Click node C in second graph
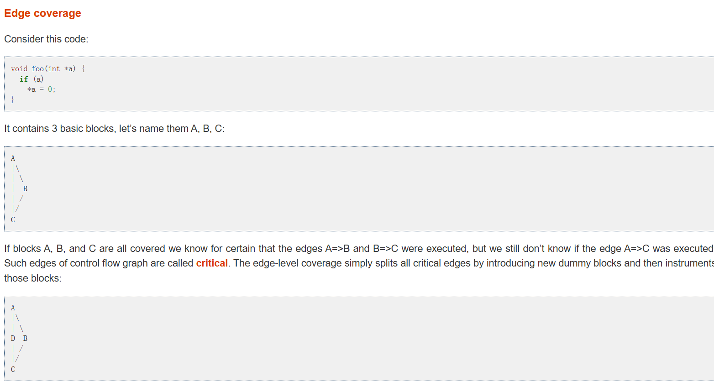This screenshot has width=714, height=387. pyautogui.click(x=13, y=370)
